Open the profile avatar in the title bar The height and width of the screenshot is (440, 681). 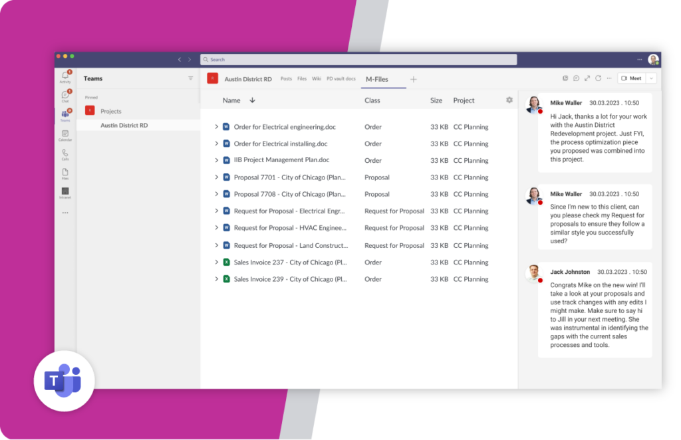[653, 59]
